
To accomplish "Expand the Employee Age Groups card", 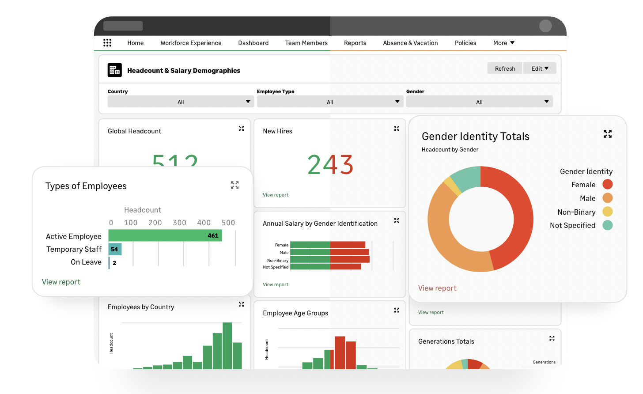I will click(x=397, y=311).
